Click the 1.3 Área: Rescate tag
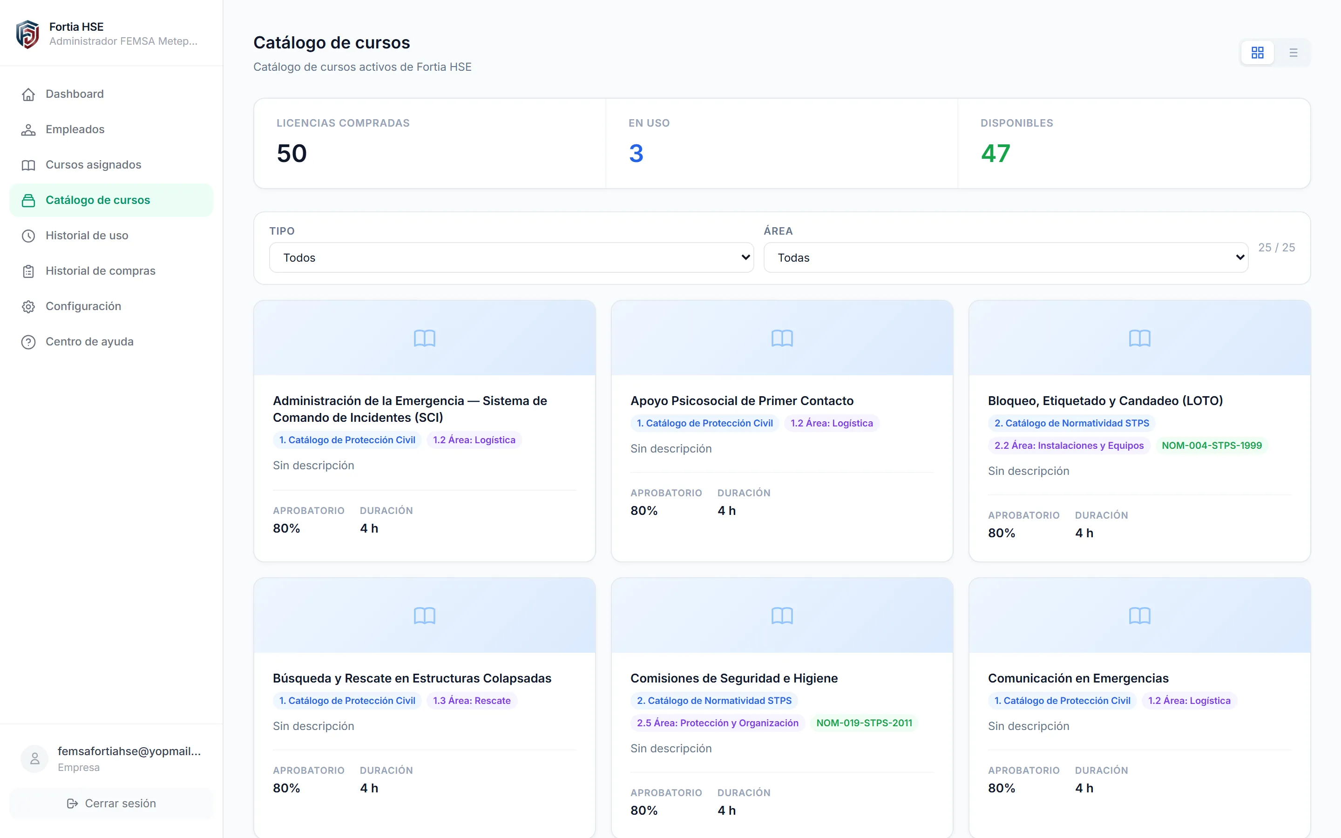The image size is (1341, 838). pos(472,701)
